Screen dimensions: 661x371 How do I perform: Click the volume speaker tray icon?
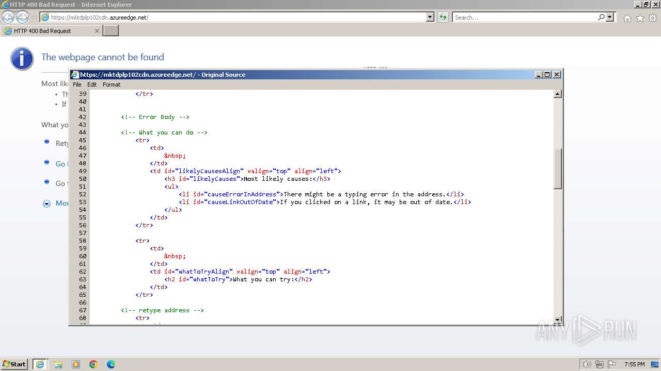(x=587, y=364)
